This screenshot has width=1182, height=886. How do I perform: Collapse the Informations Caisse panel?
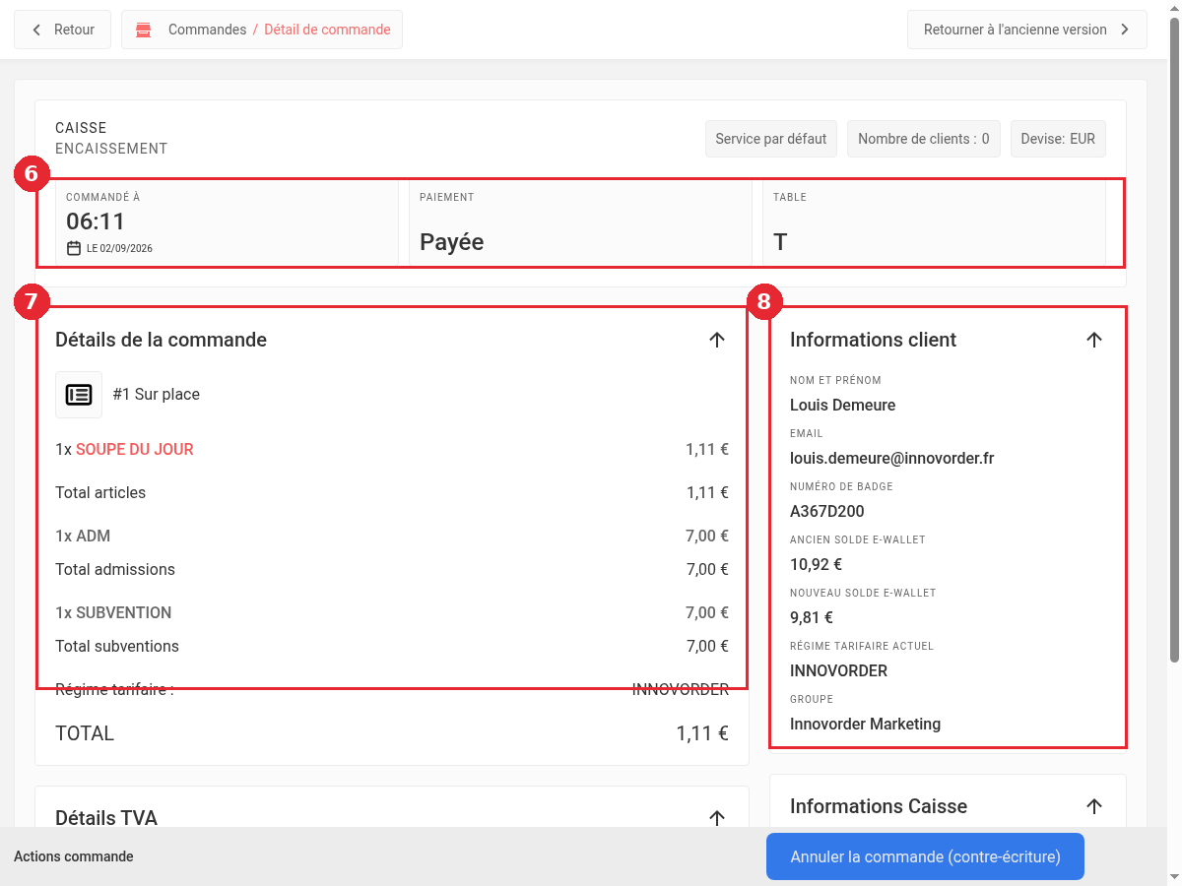pos(1093,806)
